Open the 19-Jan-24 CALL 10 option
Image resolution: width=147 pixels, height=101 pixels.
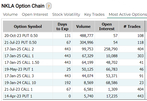pyautogui.click(x=20, y=83)
